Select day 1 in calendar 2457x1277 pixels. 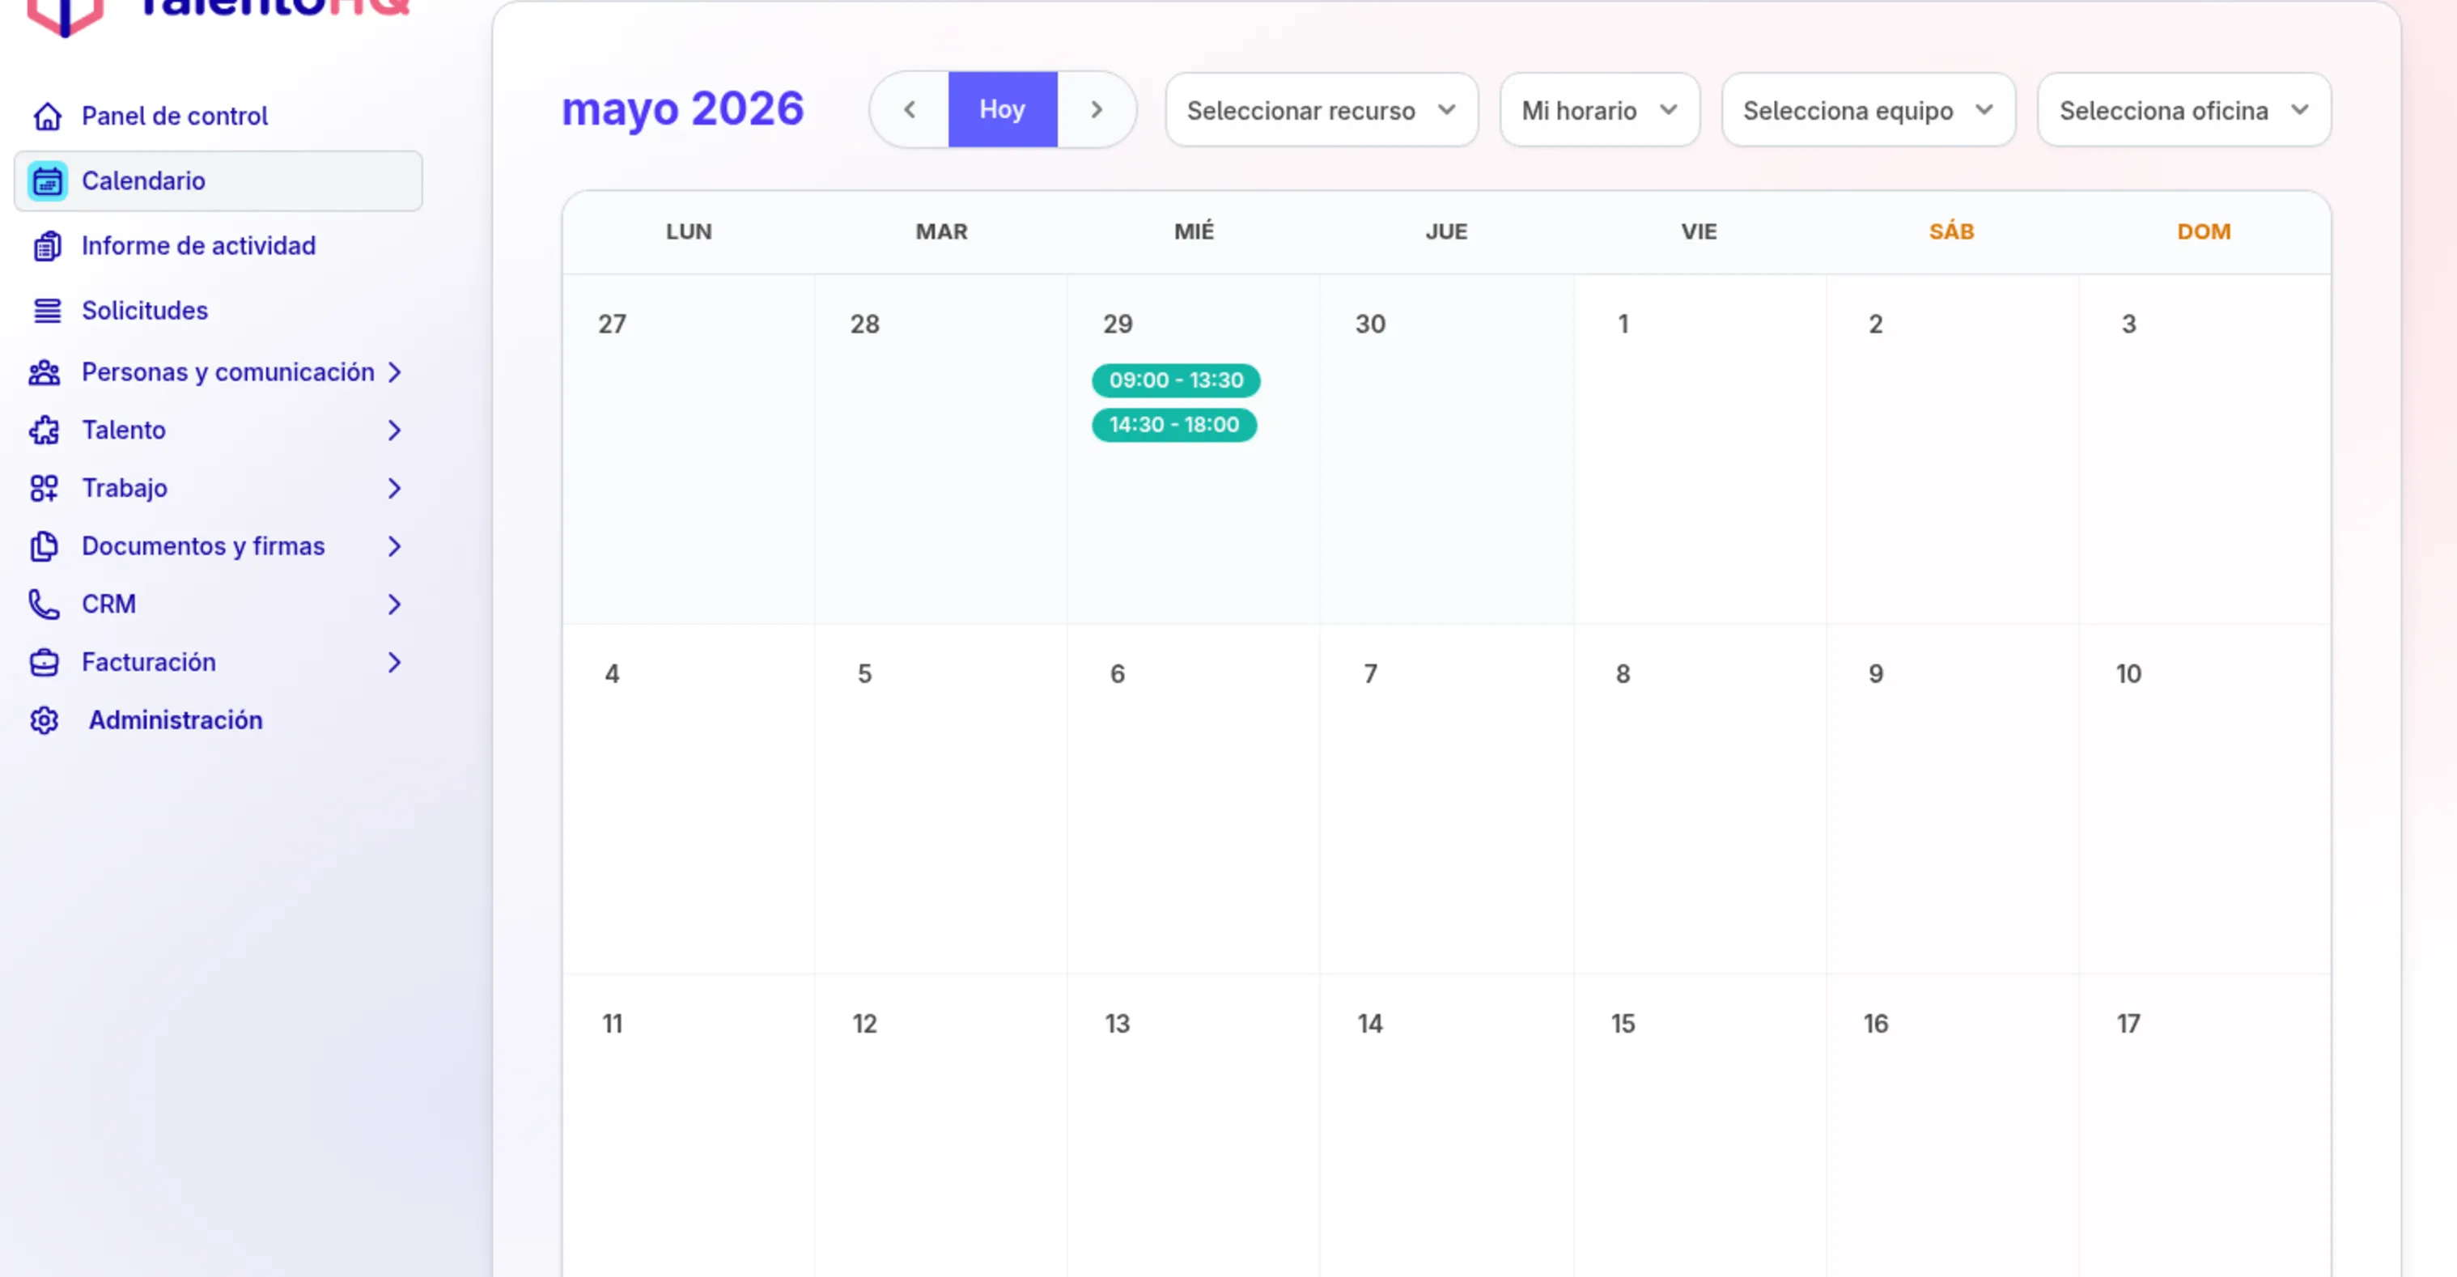1623,325
